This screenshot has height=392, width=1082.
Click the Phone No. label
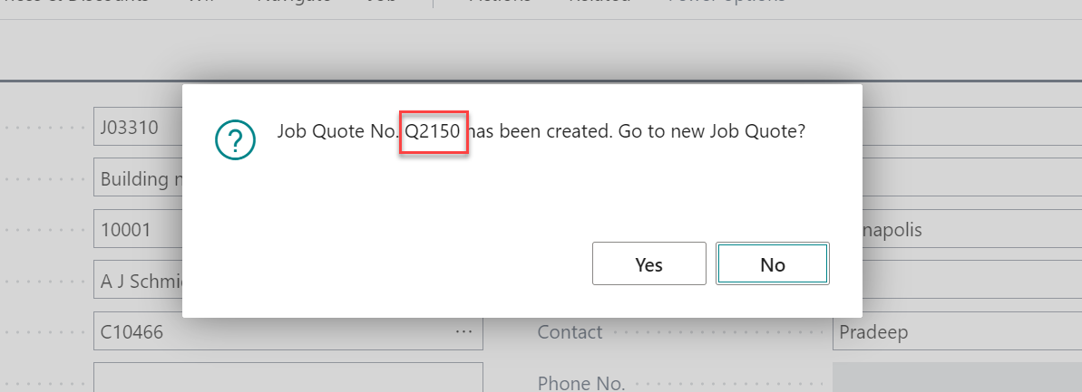581,383
